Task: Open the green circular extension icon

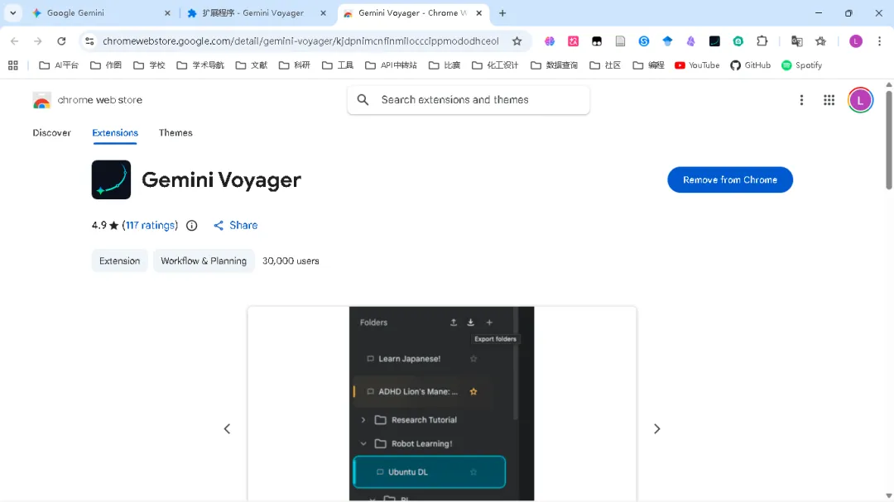Action: (x=738, y=41)
